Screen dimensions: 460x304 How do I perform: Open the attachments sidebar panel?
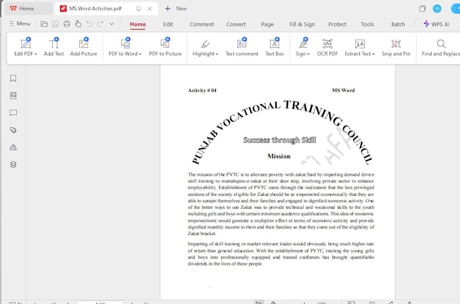coord(14,130)
